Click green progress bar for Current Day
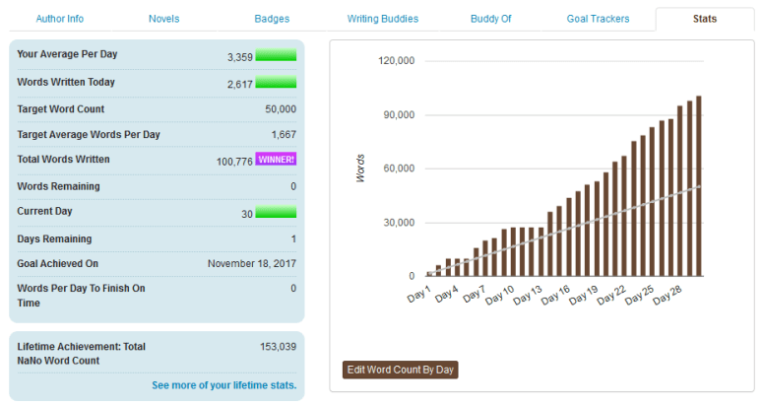The height and width of the screenshot is (406, 763). [276, 212]
